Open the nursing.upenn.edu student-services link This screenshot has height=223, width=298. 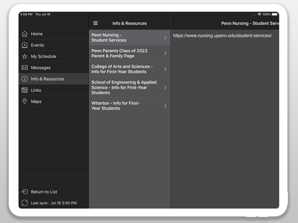click(x=222, y=36)
